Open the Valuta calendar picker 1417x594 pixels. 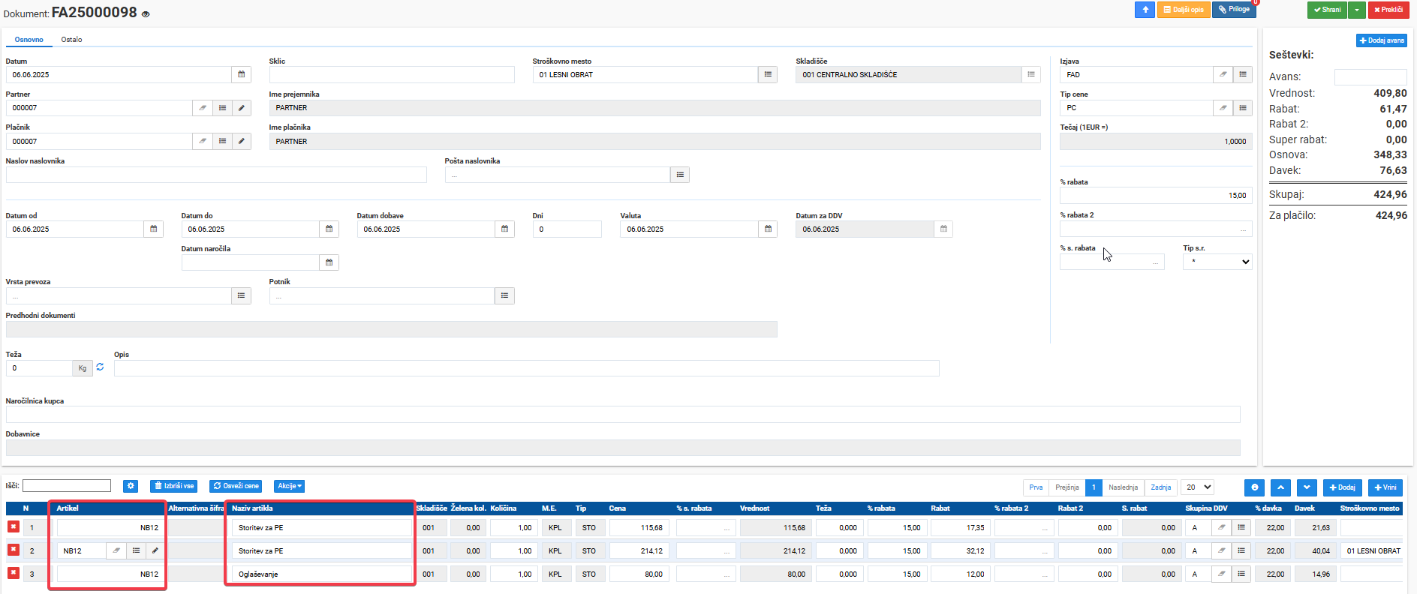coord(768,229)
